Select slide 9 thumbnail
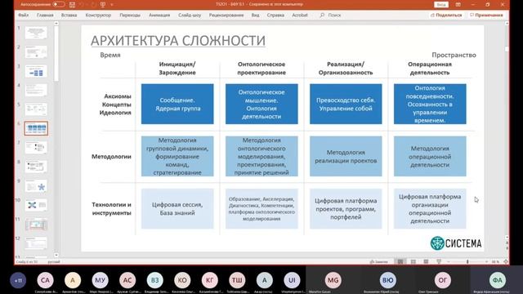 tap(36, 186)
